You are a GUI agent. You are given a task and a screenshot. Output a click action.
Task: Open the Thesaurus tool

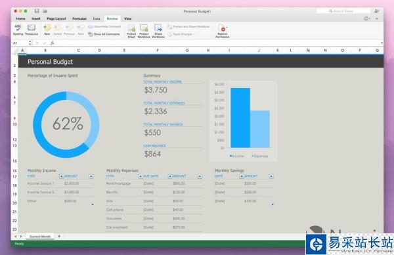[32, 30]
